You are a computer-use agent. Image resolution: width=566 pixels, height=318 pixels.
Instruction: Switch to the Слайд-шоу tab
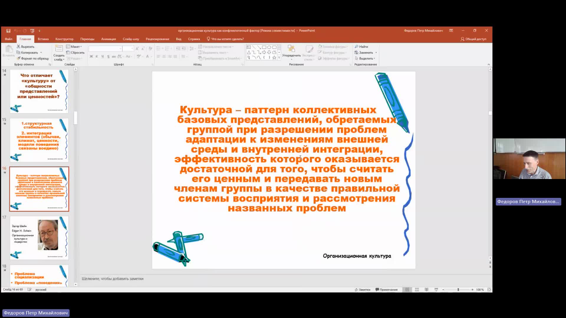tap(131, 39)
